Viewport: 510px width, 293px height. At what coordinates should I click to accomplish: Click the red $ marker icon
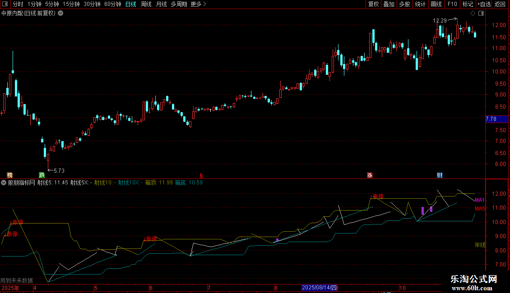coord(201,175)
